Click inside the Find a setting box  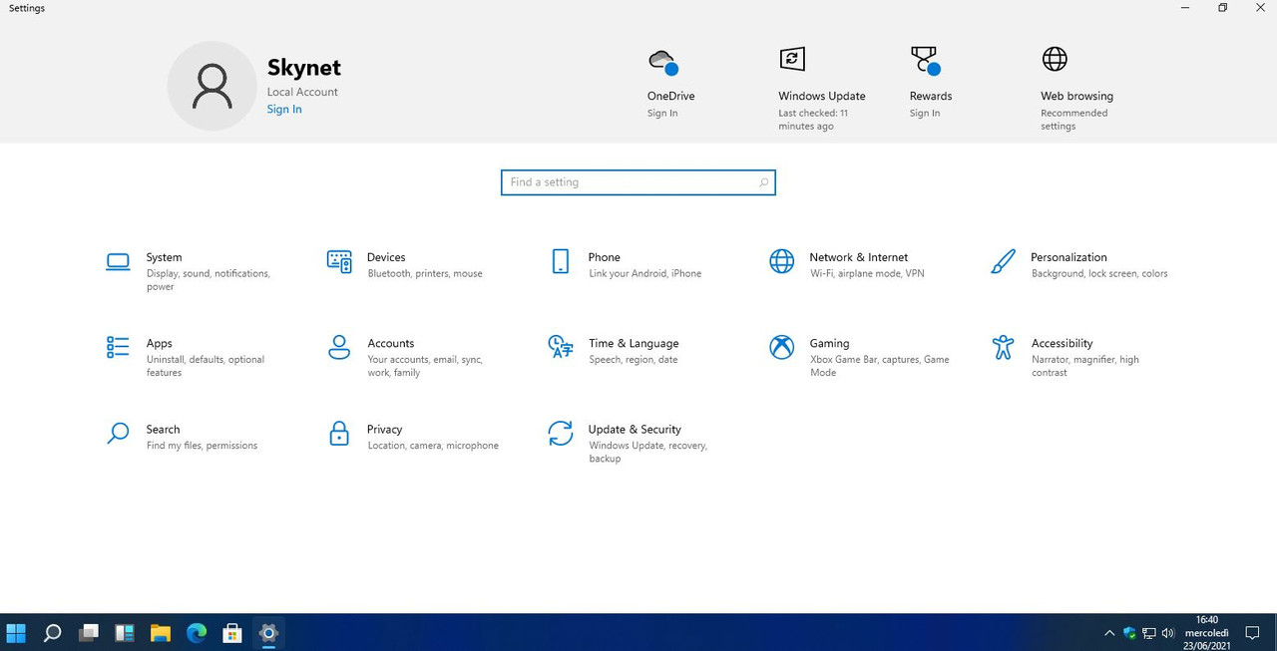click(x=638, y=182)
